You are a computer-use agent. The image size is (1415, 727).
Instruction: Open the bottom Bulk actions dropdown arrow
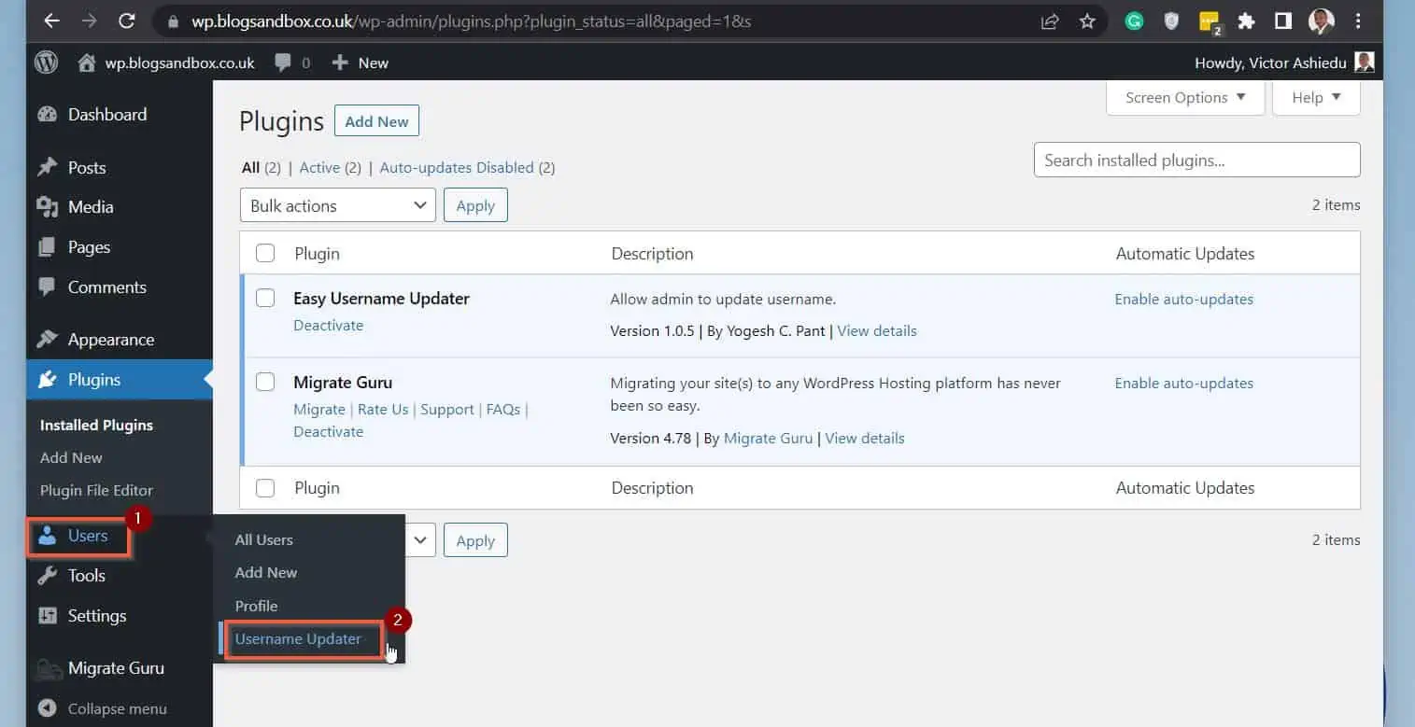419,539
